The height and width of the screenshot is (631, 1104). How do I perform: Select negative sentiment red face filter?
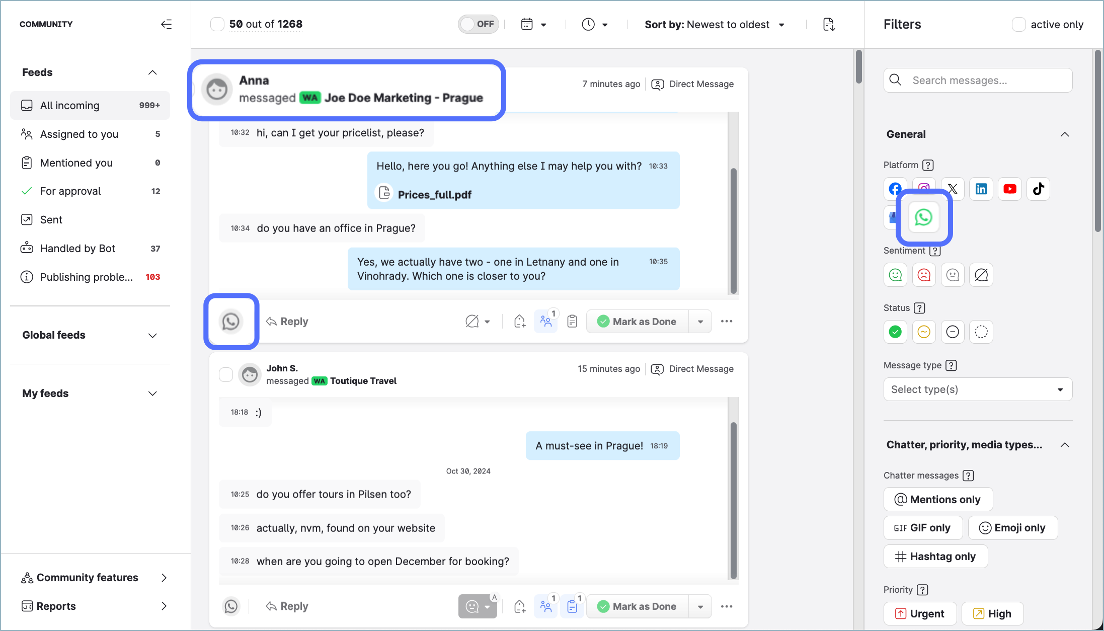tap(924, 275)
